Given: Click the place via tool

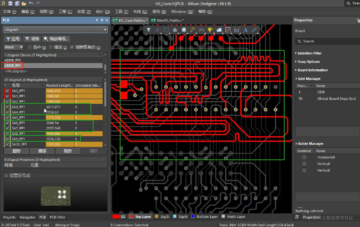Looking at the screenshot, I should click(210, 30).
